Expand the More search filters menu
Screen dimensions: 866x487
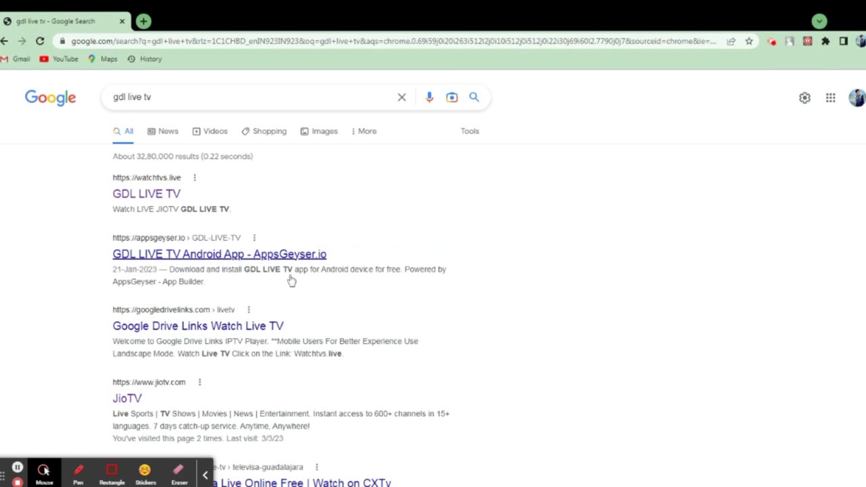pyautogui.click(x=364, y=131)
